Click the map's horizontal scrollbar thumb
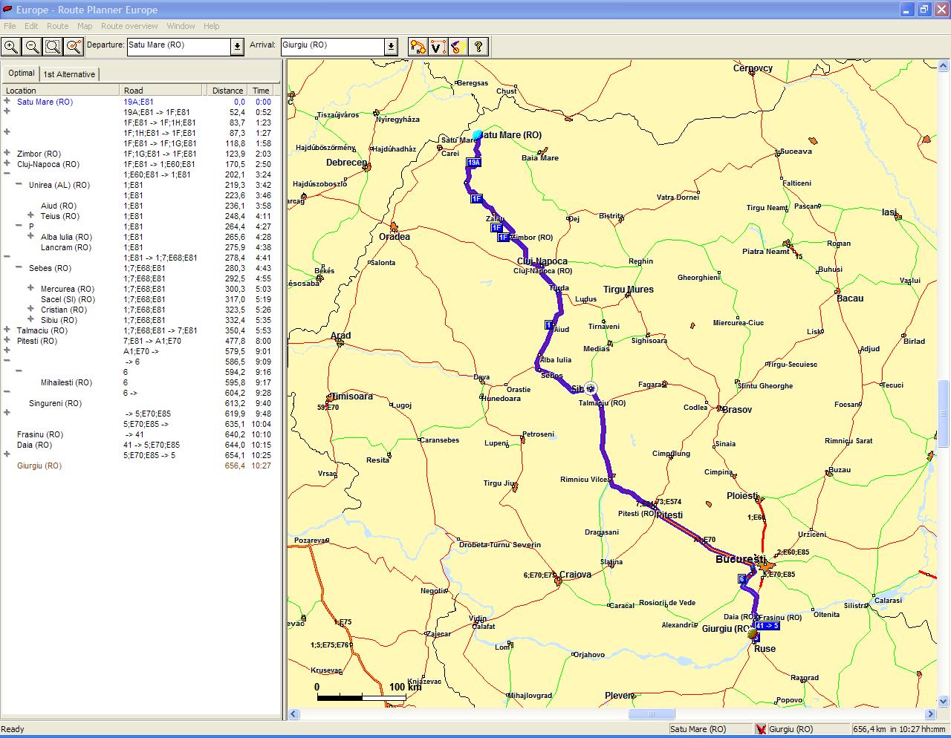Viewport: 951px width, 738px height. [x=652, y=714]
